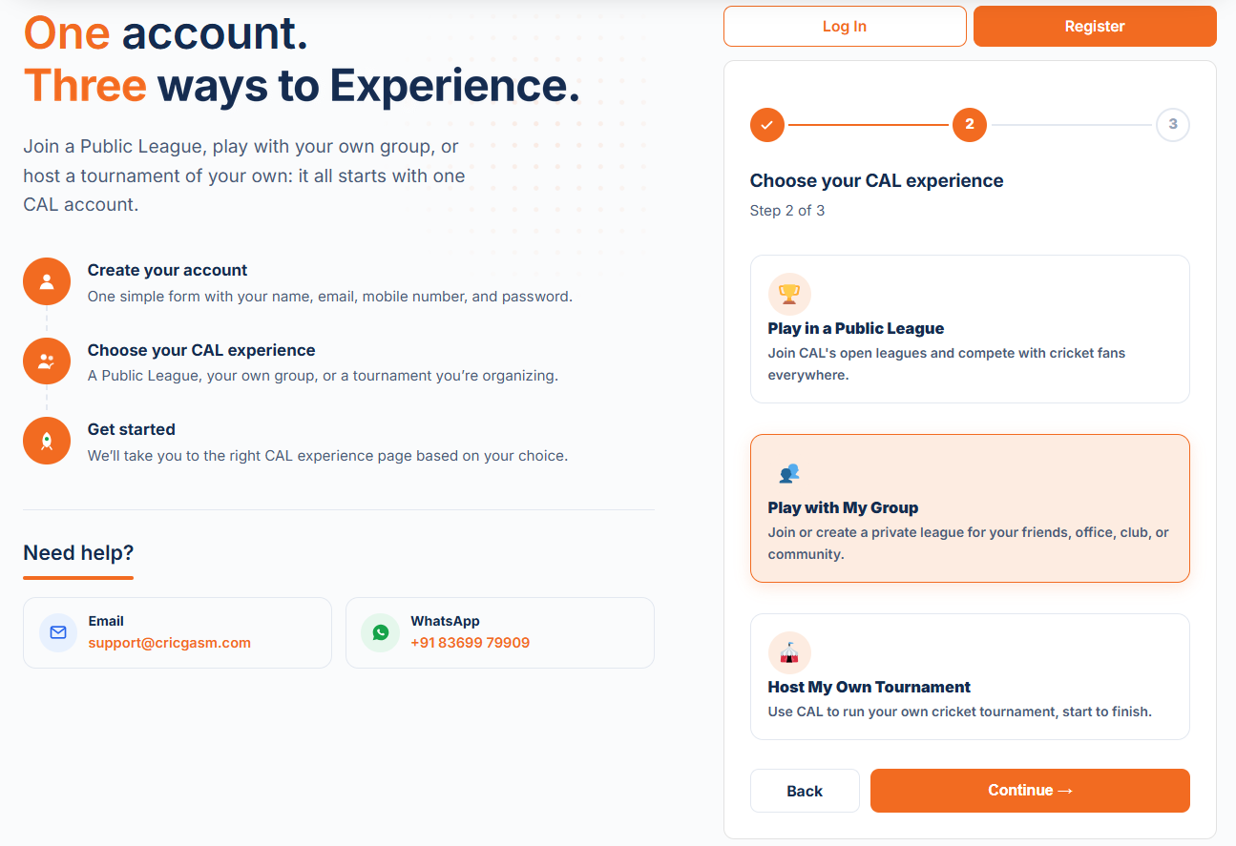1236x846 pixels.
Task: Click the orange person icon beside Create your account
Action: pyautogui.click(x=47, y=281)
